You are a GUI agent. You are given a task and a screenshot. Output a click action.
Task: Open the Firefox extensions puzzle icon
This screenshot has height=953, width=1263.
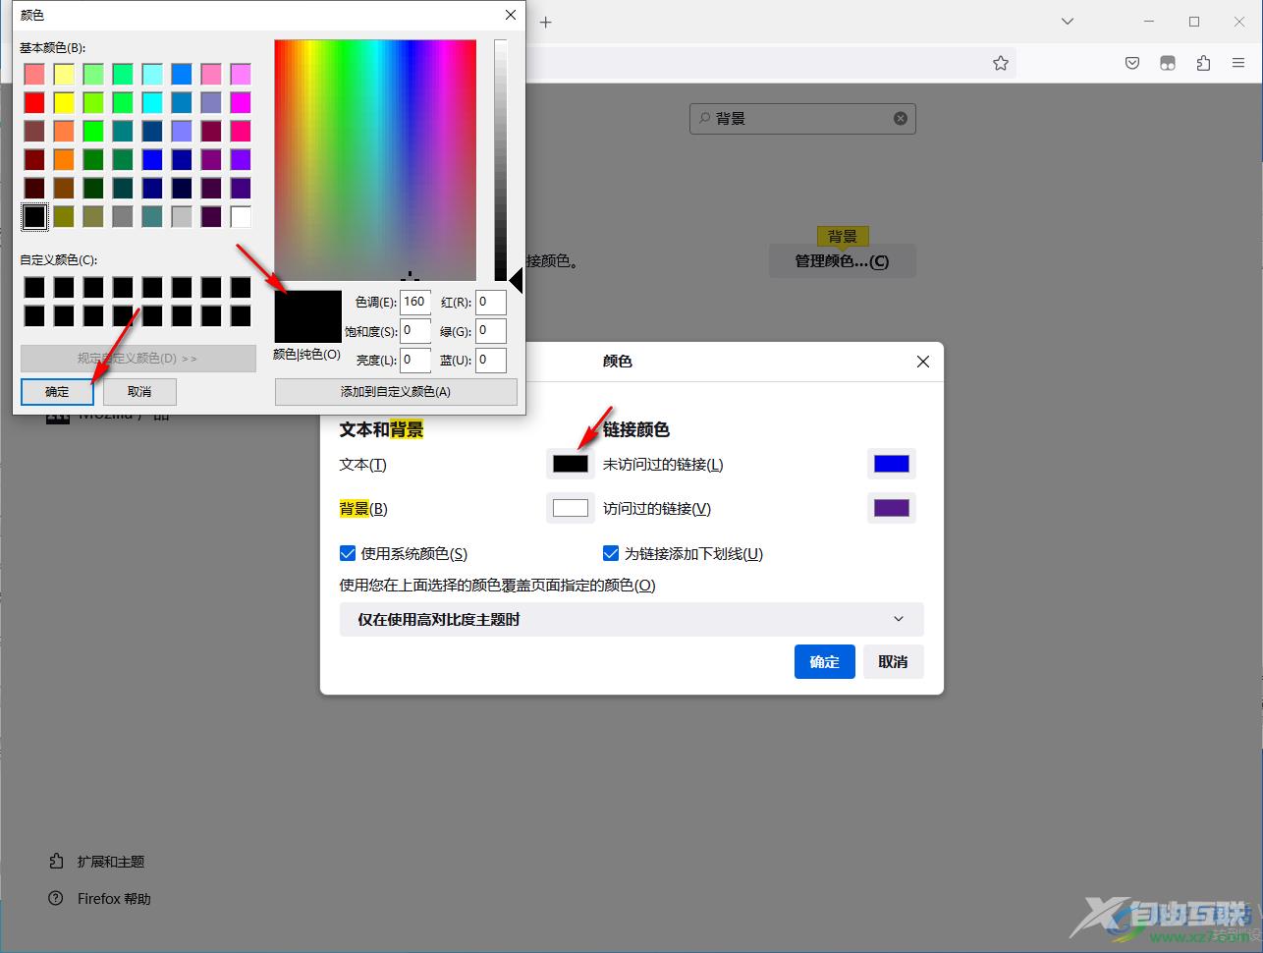[1203, 63]
